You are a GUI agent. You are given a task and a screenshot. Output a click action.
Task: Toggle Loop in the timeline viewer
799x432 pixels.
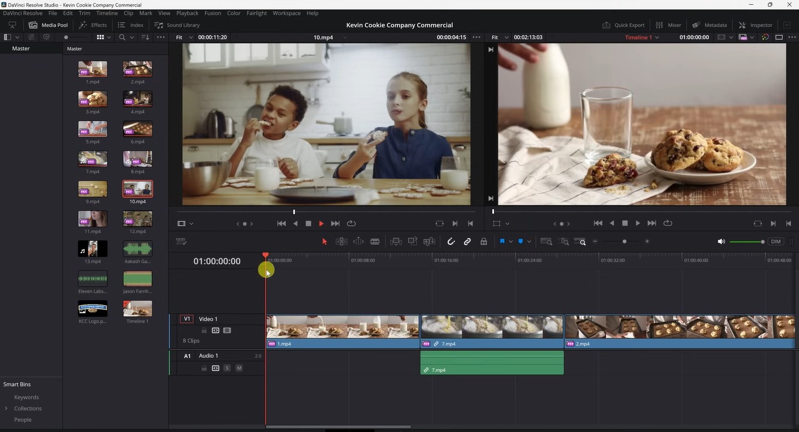point(668,223)
